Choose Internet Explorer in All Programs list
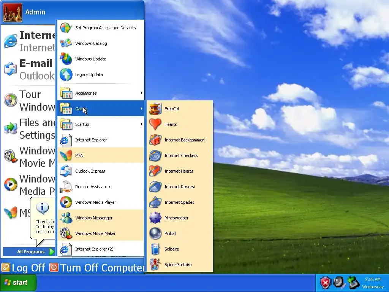Viewport: 389px width, 292px height. coord(101,140)
